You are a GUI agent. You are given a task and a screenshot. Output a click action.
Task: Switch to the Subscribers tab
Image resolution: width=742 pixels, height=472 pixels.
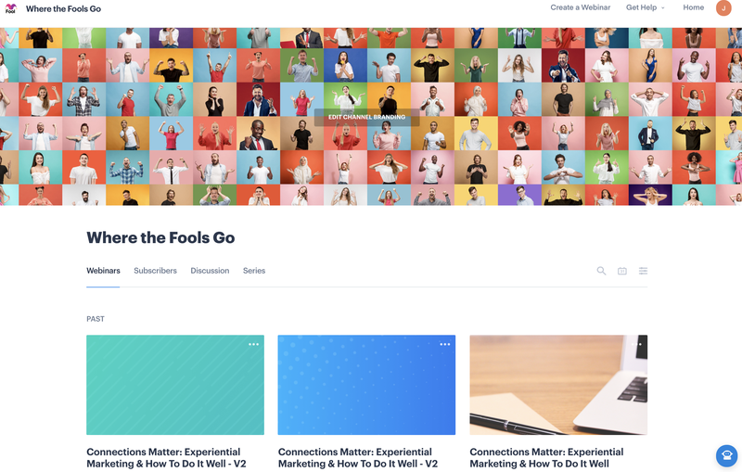pyautogui.click(x=155, y=271)
